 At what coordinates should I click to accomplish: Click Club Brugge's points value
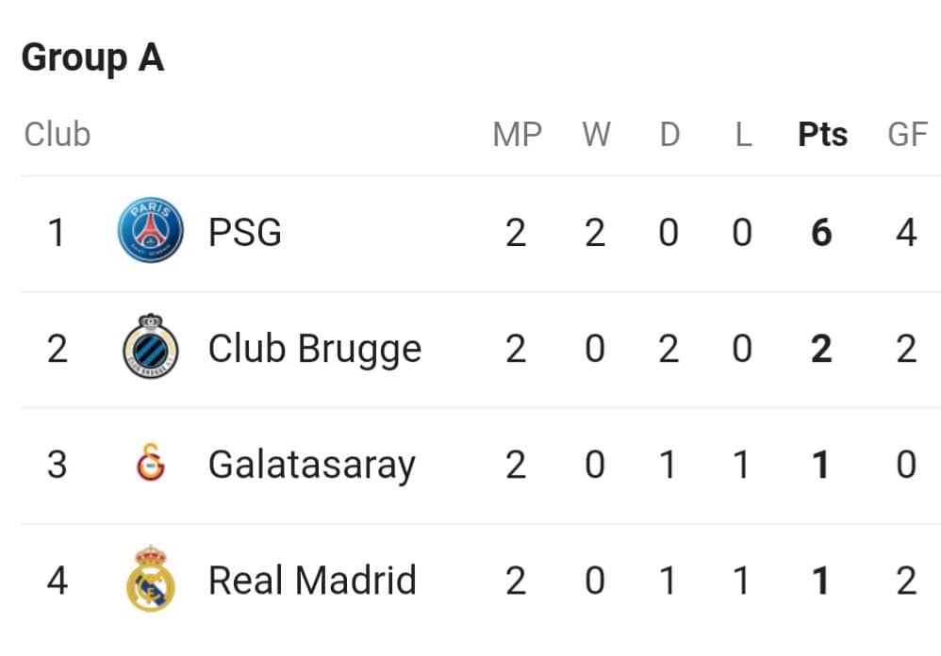[x=821, y=349]
